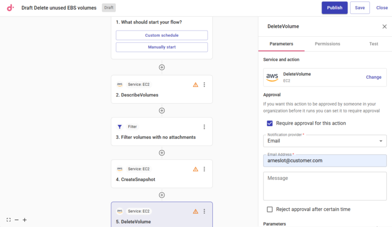Click the Publish button
392x227 pixels.
click(x=334, y=8)
